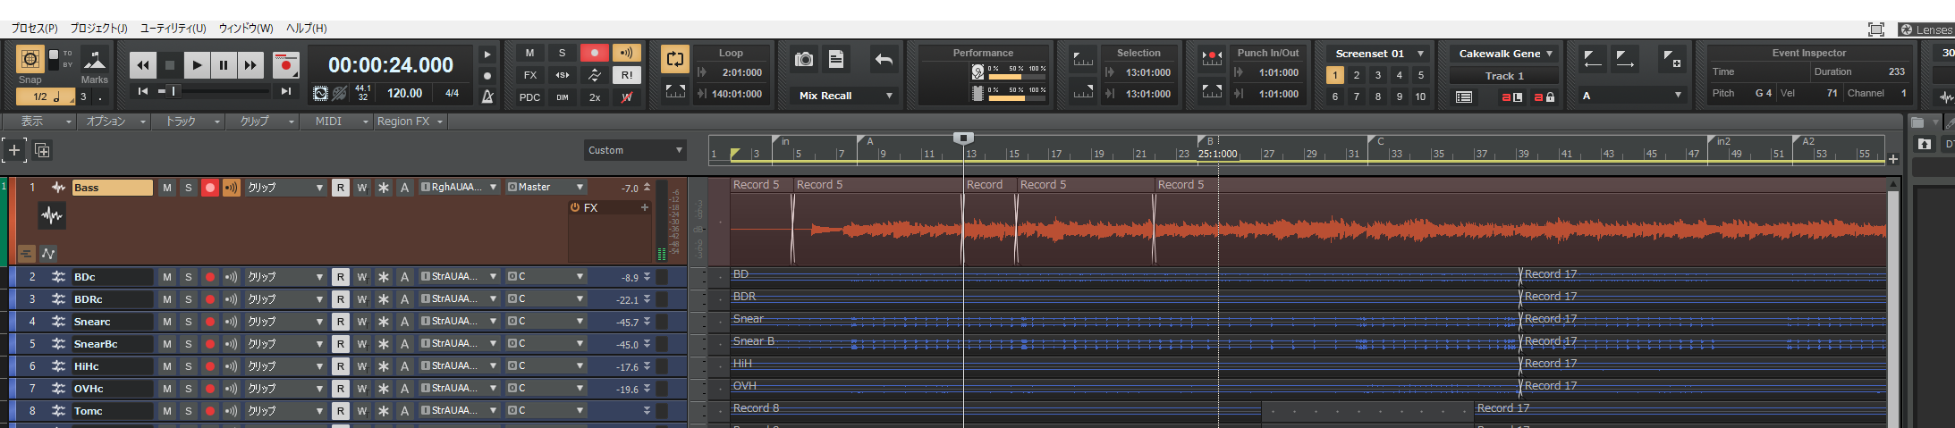The image size is (1955, 428).
Task: Open the Region FX menu
Action: [x=410, y=122]
